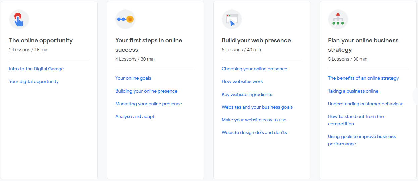Screen dimensions: 418x181
Task: Open Website design do's and don'ts lesson
Action: point(254,132)
